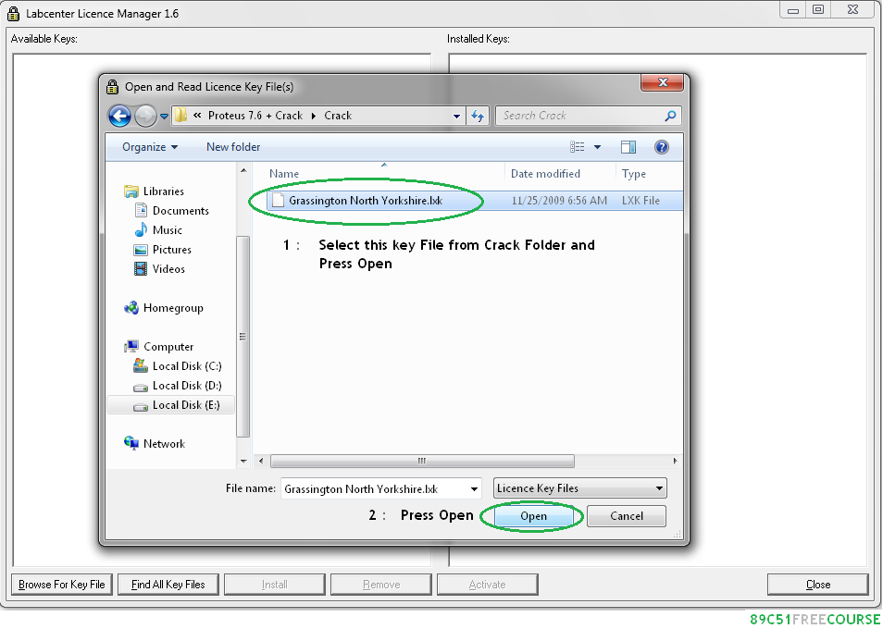Select 'Crack' breadcrumb in address bar
The height and width of the screenshot is (629, 883).
pyautogui.click(x=337, y=116)
